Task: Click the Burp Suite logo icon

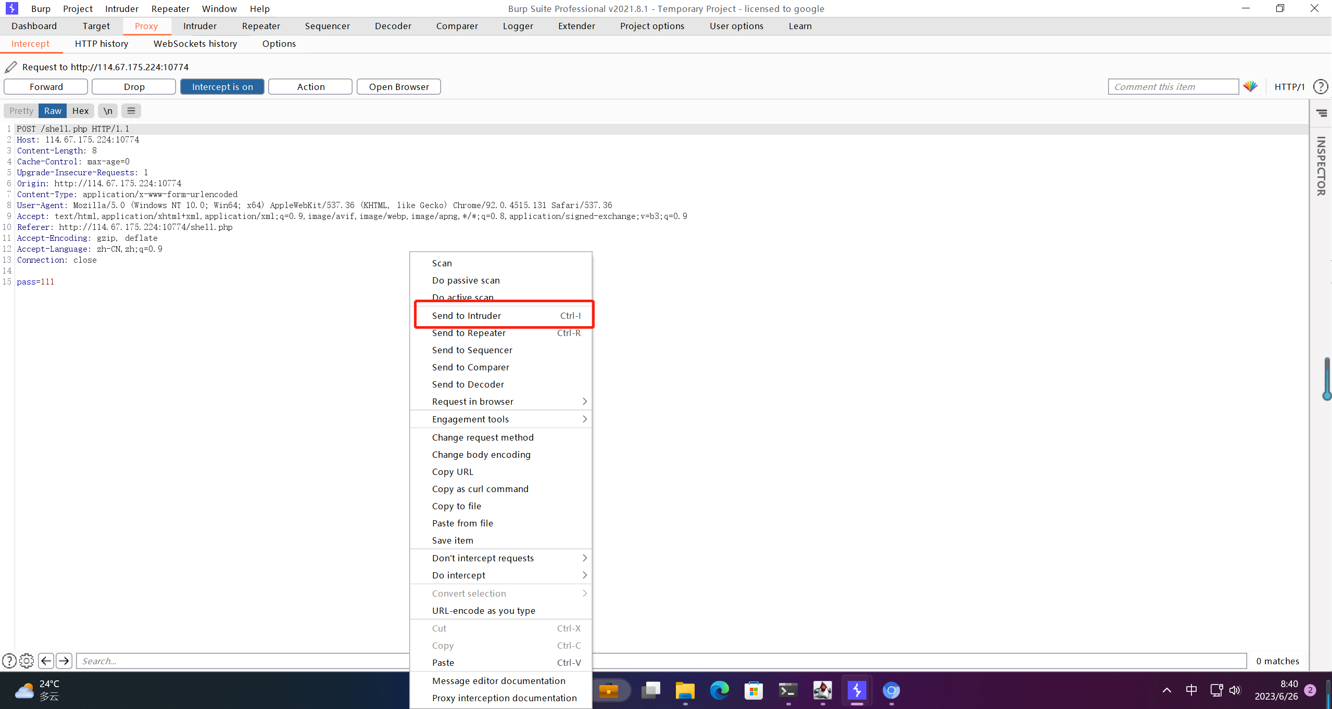Action: [11, 8]
